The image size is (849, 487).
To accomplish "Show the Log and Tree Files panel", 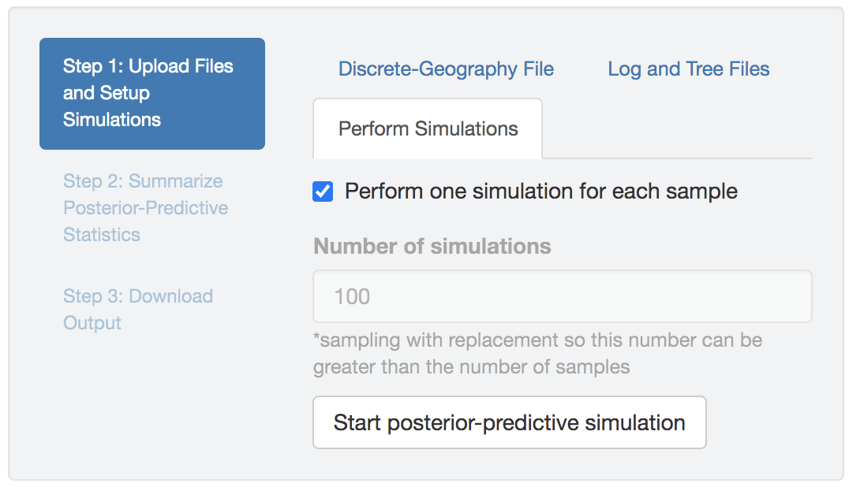I will tap(688, 69).
